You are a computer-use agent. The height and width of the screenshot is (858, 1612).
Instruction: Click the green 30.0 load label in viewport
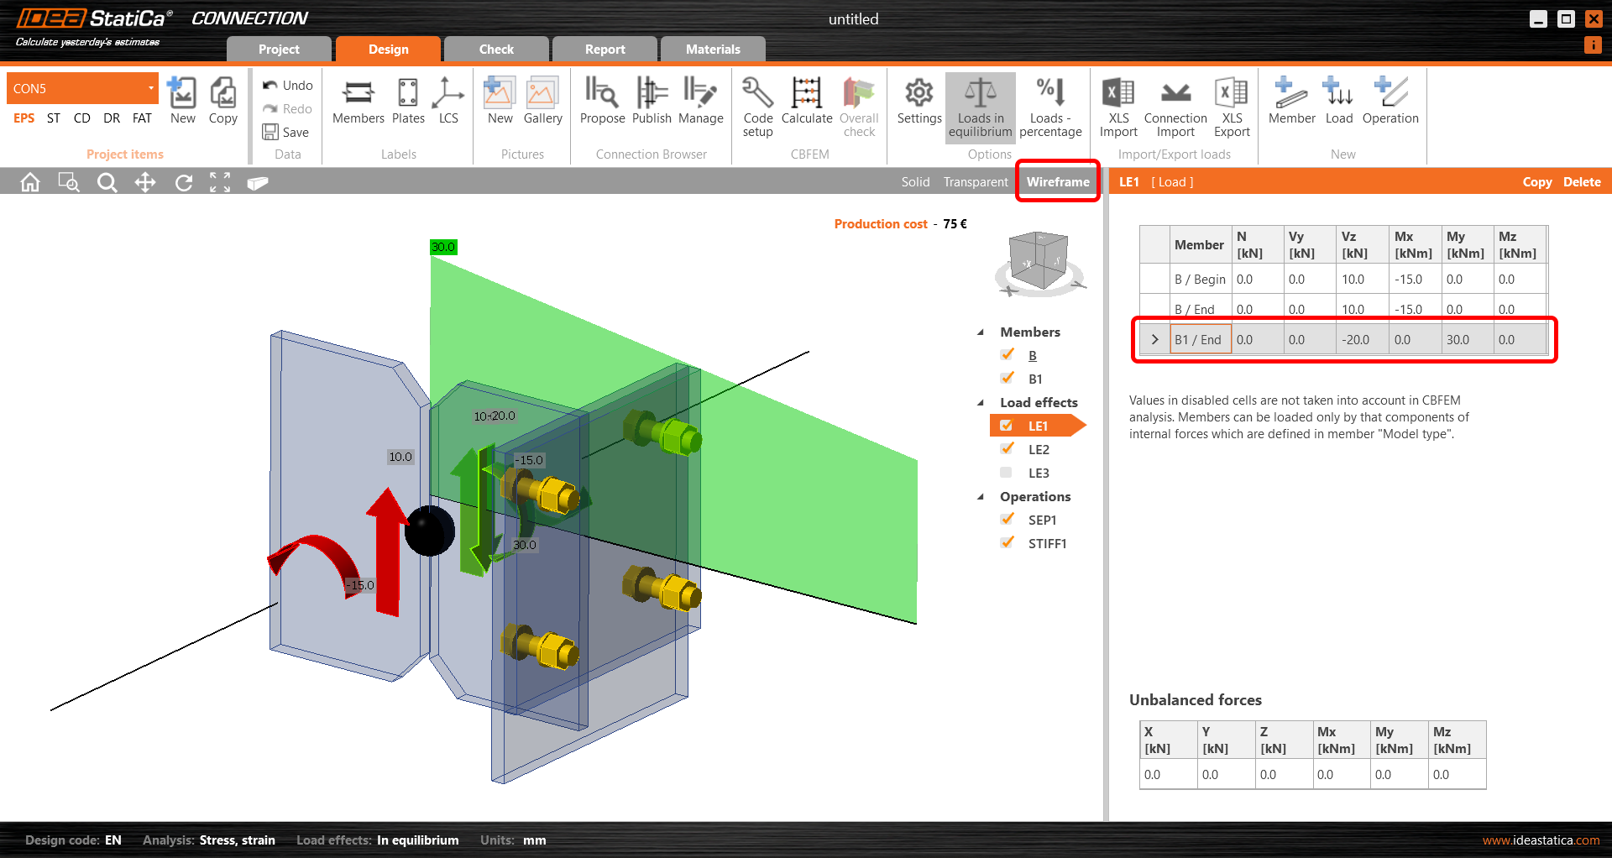click(x=443, y=246)
